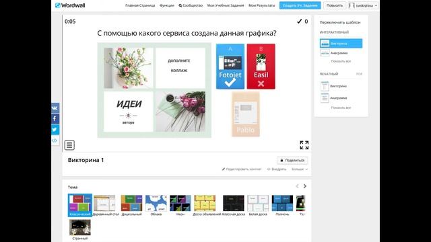Open embed code icon in the side share bar
The image size is (431, 242).
[55, 140]
